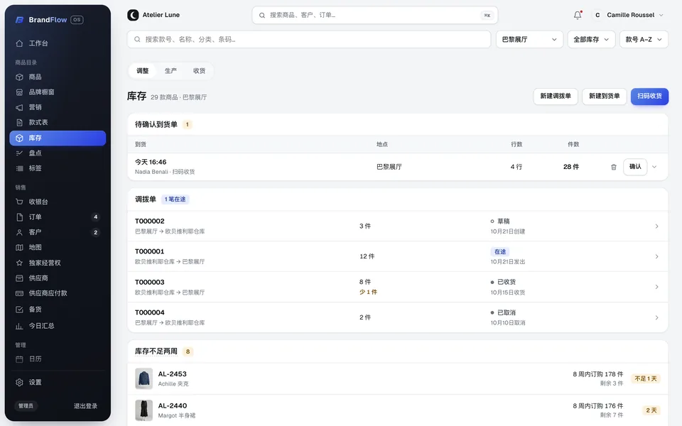Click the 日历 calendar icon

pyautogui.click(x=19, y=359)
